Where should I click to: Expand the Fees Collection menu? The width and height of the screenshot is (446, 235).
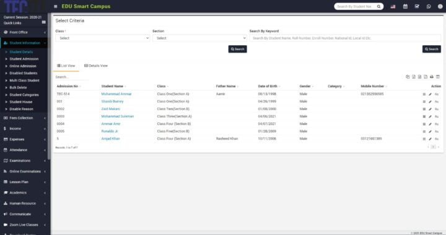click(x=24, y=118)
